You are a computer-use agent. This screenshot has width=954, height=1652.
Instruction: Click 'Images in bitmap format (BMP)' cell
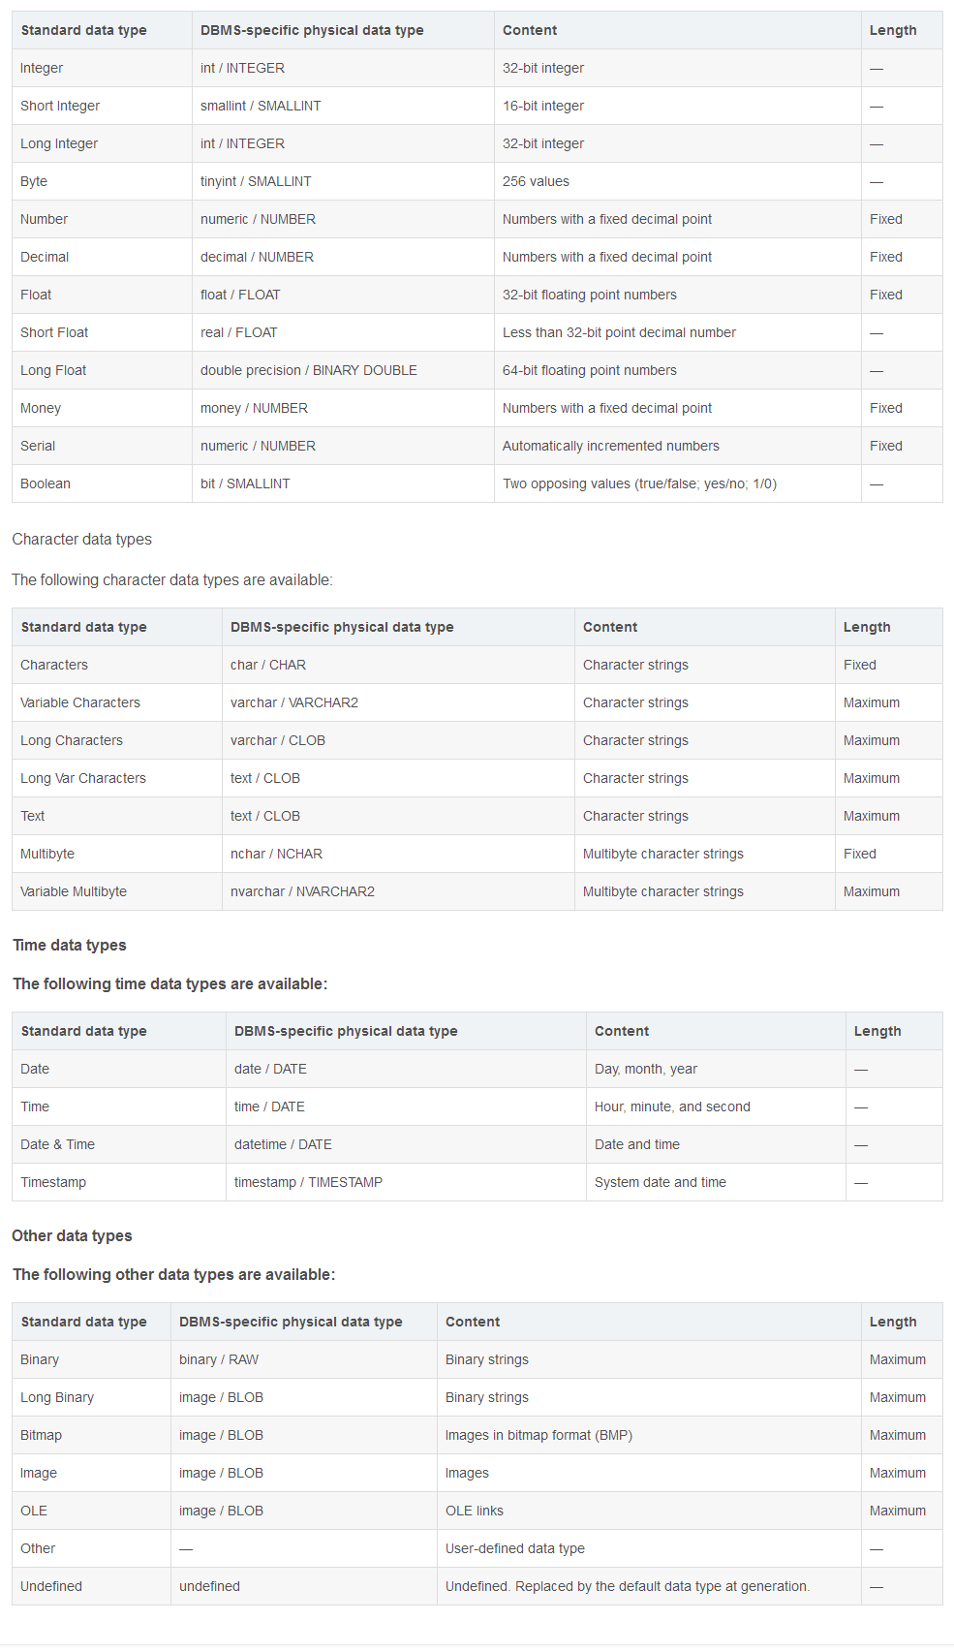point(539,1435)
